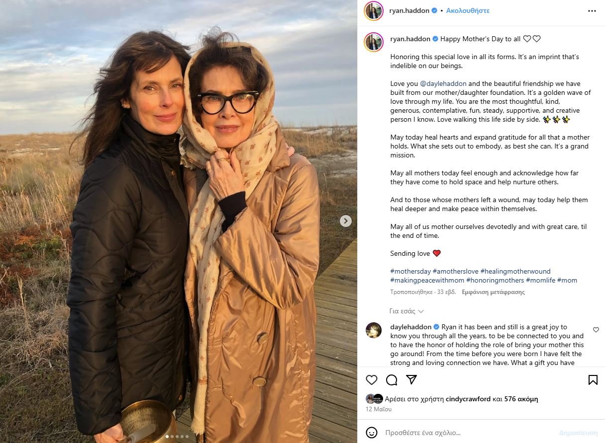Select the second carousel dot indicator
Screen dimensions: 605x443
[x=172, y=437]
